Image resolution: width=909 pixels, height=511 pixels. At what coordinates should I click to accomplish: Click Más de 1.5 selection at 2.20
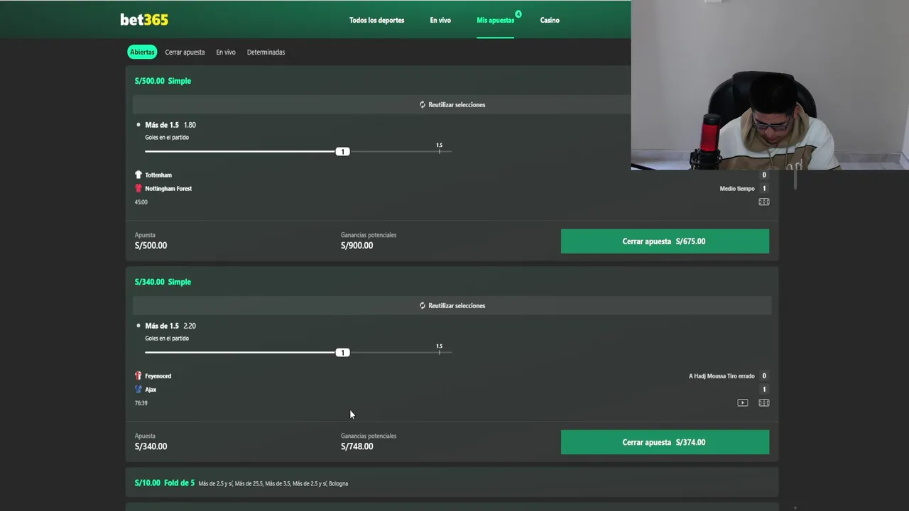tap(170, 326)
